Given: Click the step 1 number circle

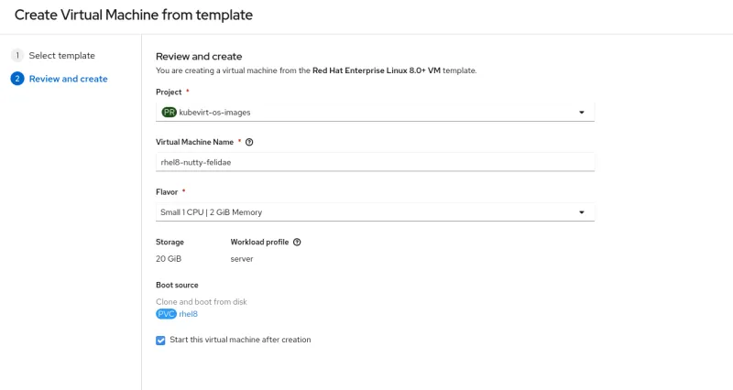Looking at the screenshot, I should click(16, 56).
